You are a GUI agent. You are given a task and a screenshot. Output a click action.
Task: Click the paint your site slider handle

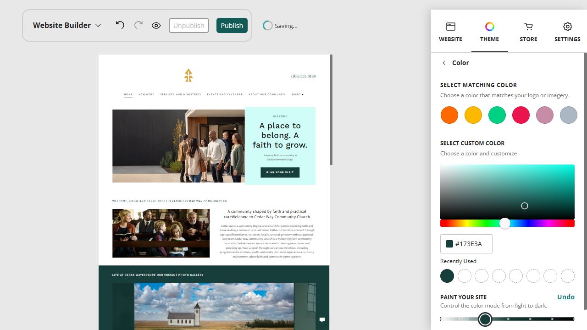485,319
